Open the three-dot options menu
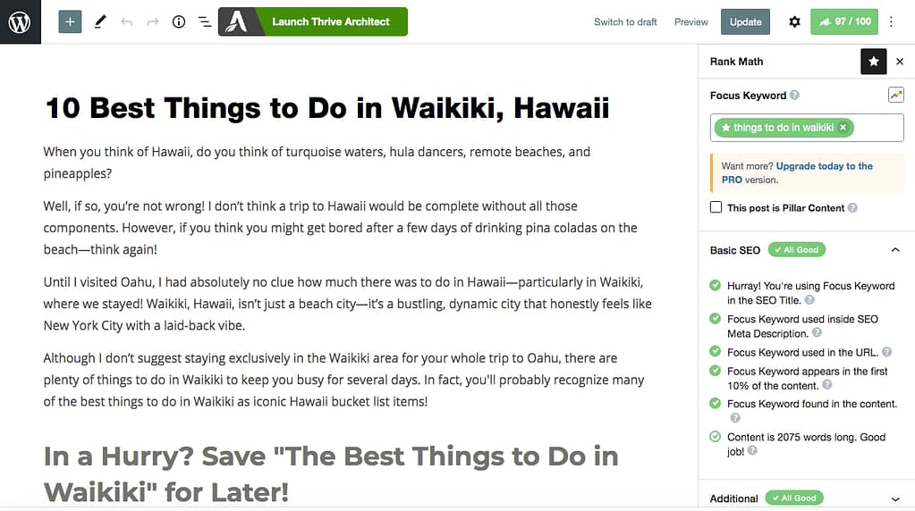This screenshot has height=511, width=915. point(891,21)
